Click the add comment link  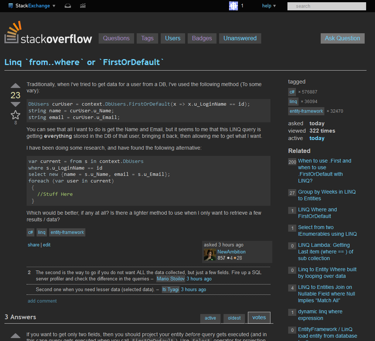click(x=42, y=301)
